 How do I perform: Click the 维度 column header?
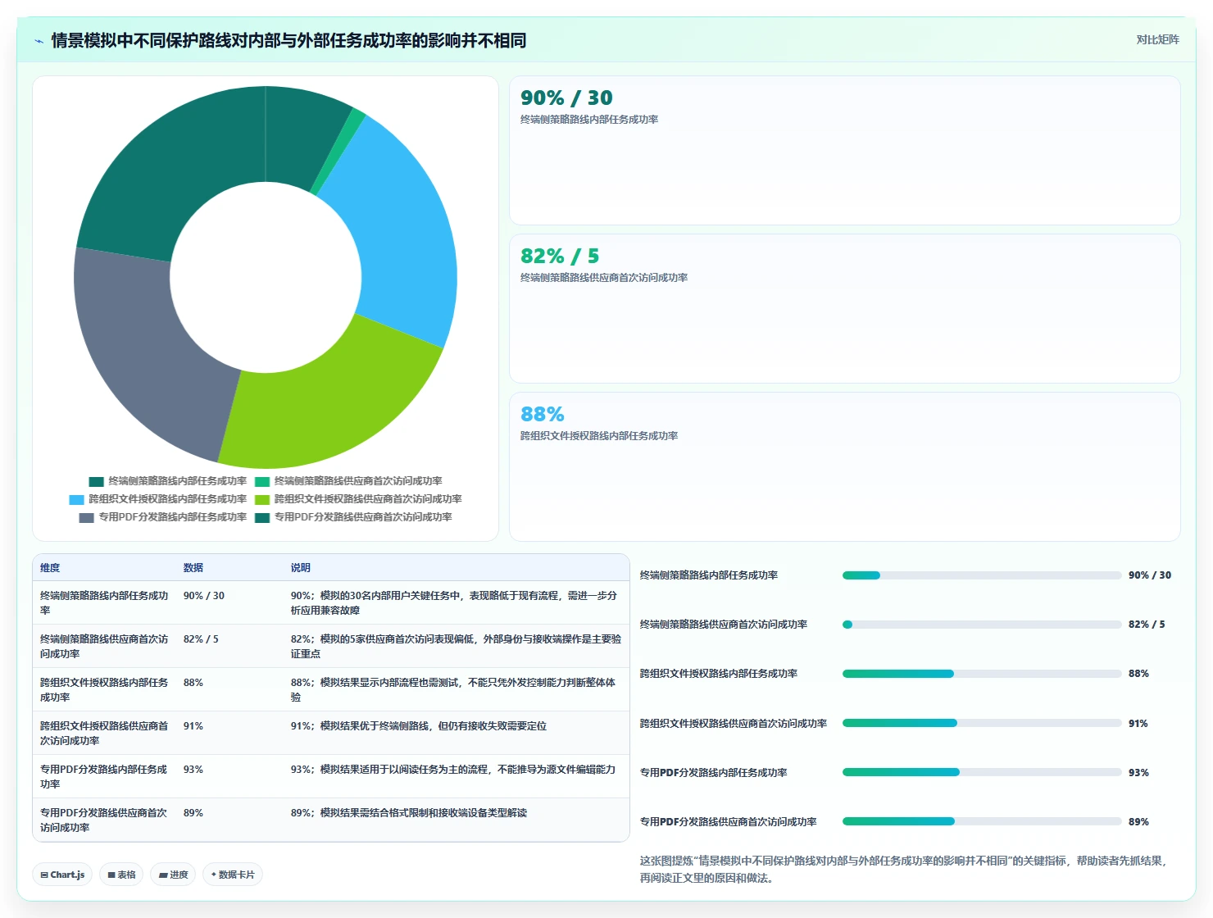click(50, 567)
